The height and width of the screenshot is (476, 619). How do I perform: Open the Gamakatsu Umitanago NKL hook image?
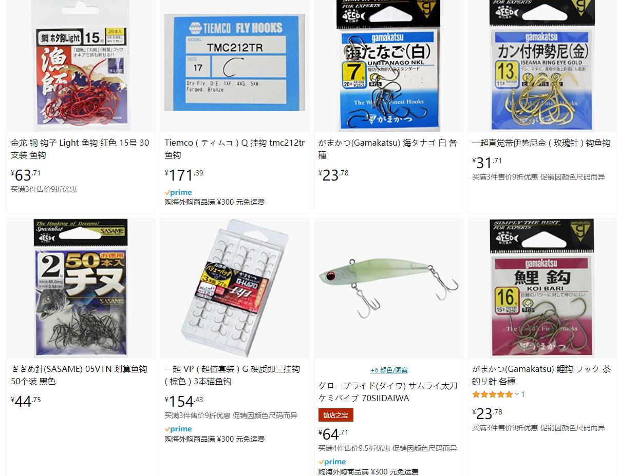tap(388, 65)
